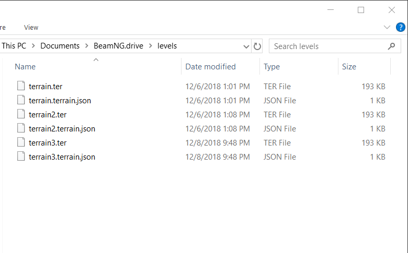Viewport: 408px width, 253px height.
Task: Click the date of terrain2.terrain.json
Action: click(218, 129)
